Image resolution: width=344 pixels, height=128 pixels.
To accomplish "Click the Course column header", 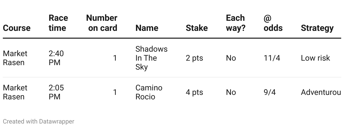I will click(x=17, y=28).
